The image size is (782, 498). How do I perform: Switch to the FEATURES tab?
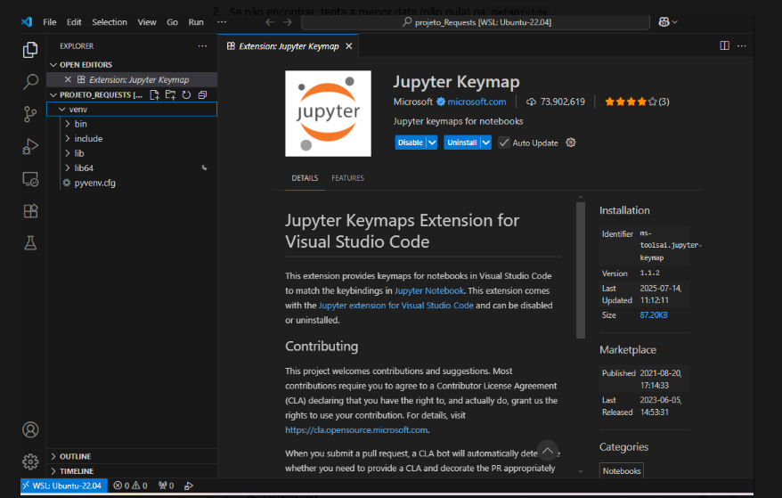click(x=347, y=178)
